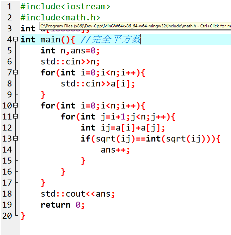Fold the if sqrt block on line 13
The height and width of the screenshot is (235, 231).
coord(15,139)
